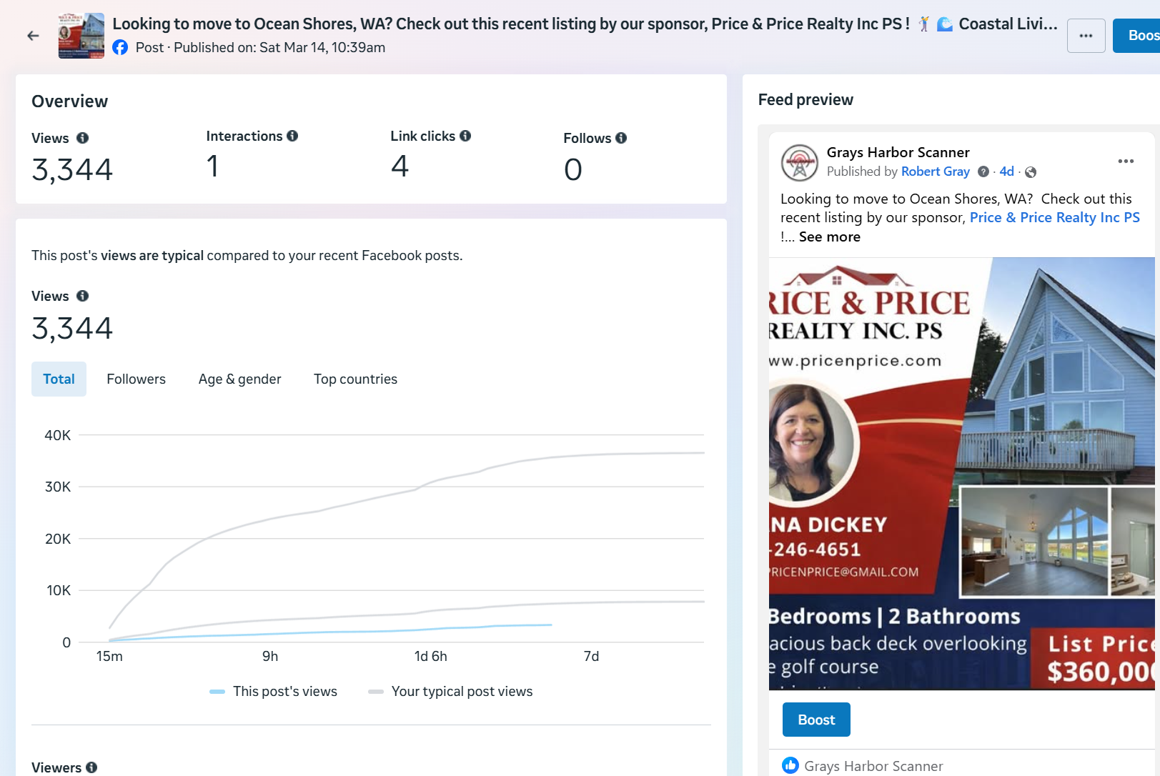Click the back arrow to leave post insights
1160x776 pixels.
[x=33, y=36]
